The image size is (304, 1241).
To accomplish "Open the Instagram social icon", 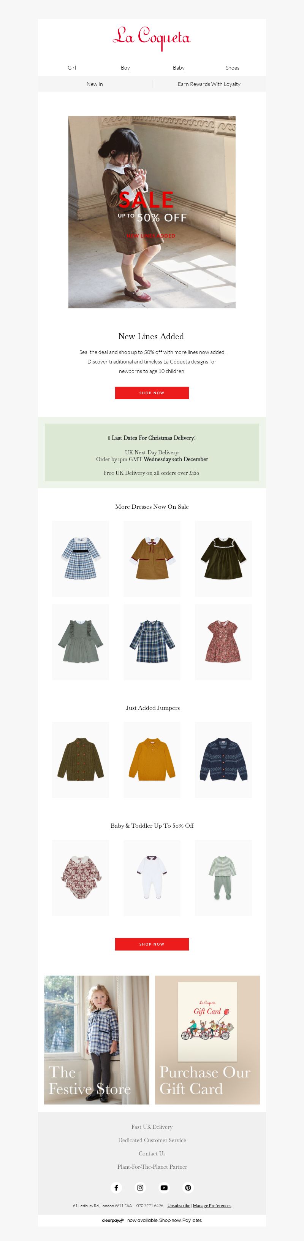I will pos(140,1187).
